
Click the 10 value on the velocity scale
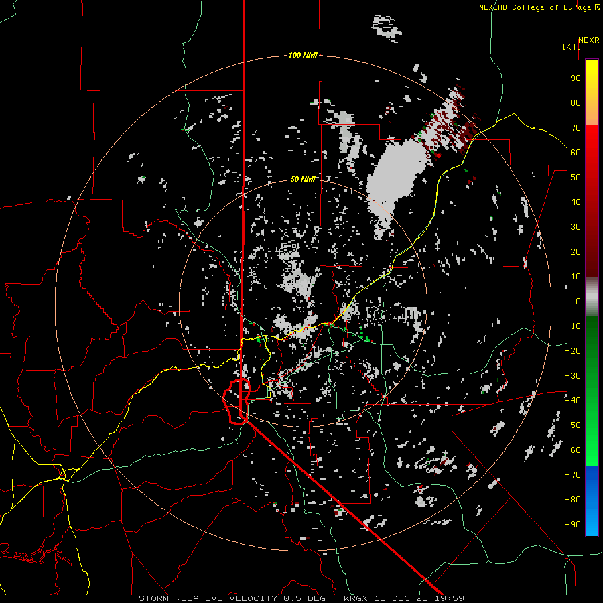576,277
